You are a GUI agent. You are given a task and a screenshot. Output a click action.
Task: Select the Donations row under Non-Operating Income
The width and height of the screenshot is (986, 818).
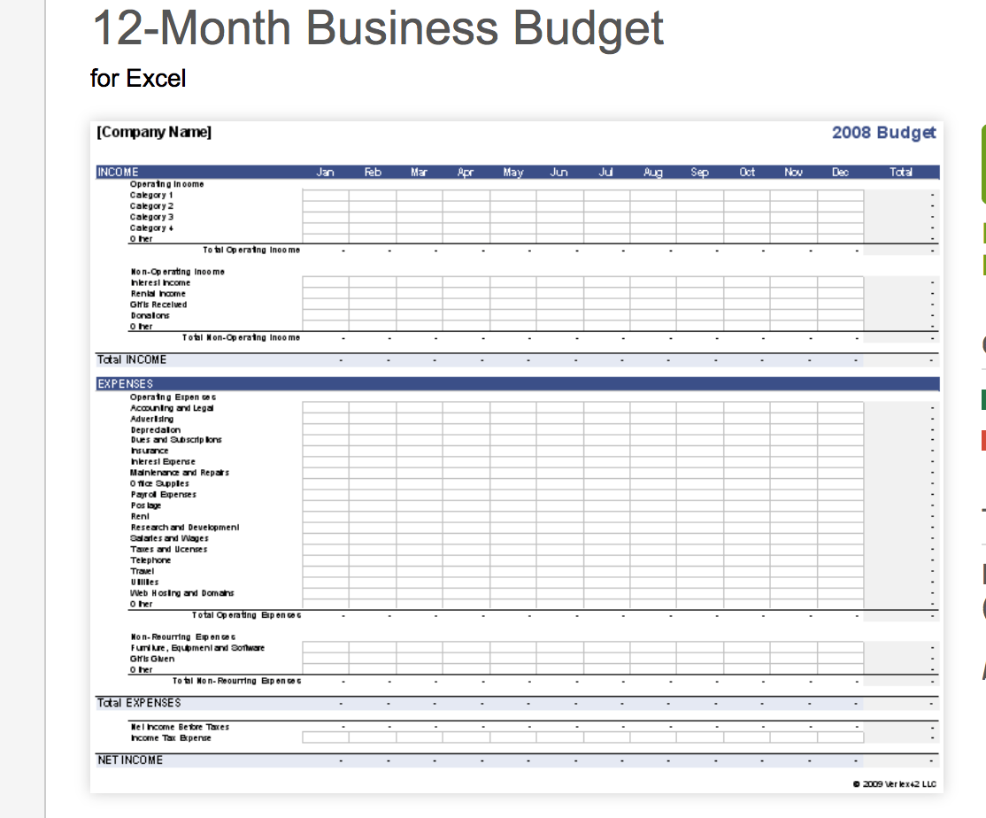(x=151, y=315)
